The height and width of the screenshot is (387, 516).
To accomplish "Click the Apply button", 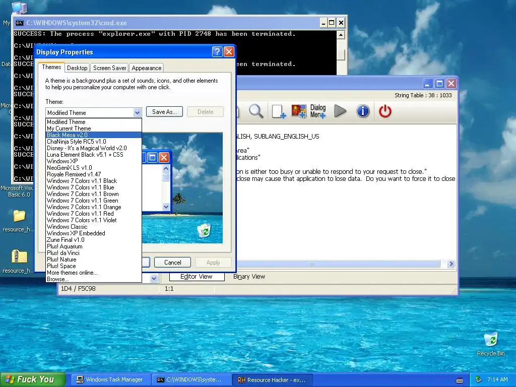I will pyautogui.click(x=213, y=262).
